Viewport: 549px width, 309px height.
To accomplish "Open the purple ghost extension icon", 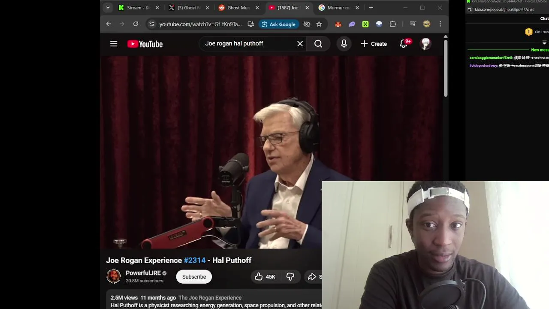I will click(352, 24).
